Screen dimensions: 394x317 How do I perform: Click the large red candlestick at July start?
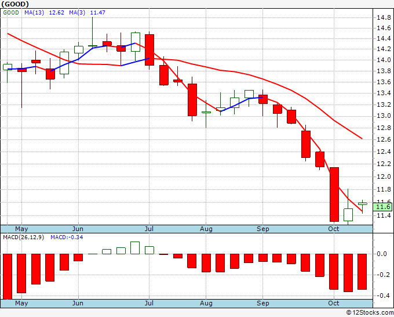coord(149,50)
